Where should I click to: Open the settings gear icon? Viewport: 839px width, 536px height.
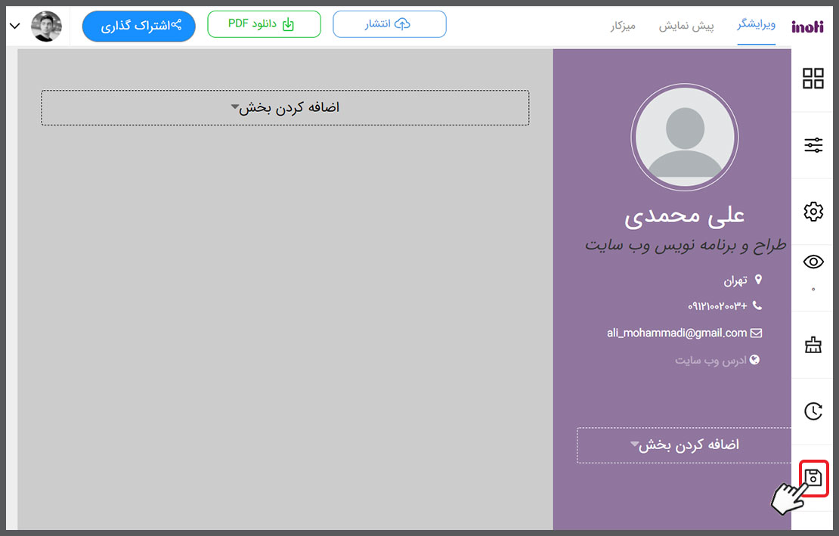[813, 212]
